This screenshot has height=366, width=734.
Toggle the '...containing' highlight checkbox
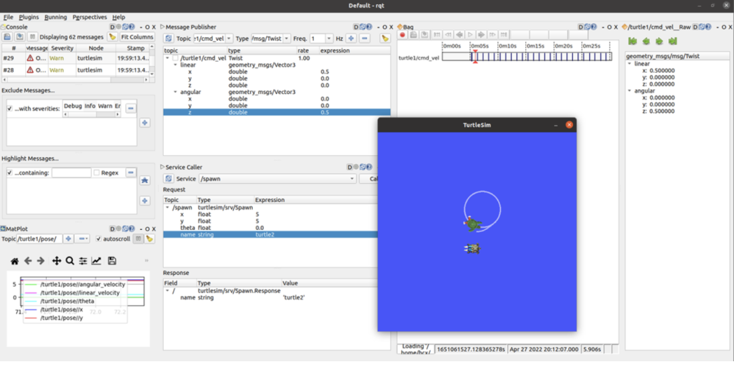coord(10,173)
